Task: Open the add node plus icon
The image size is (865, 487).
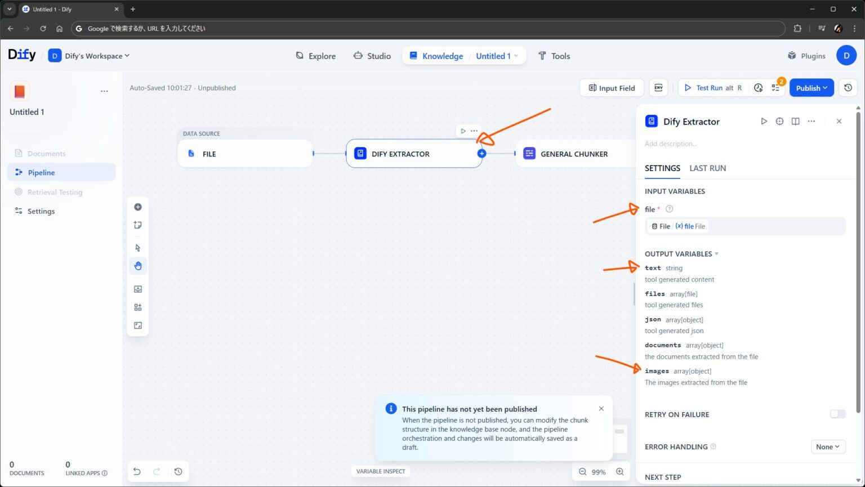Action: pos(138,207)
